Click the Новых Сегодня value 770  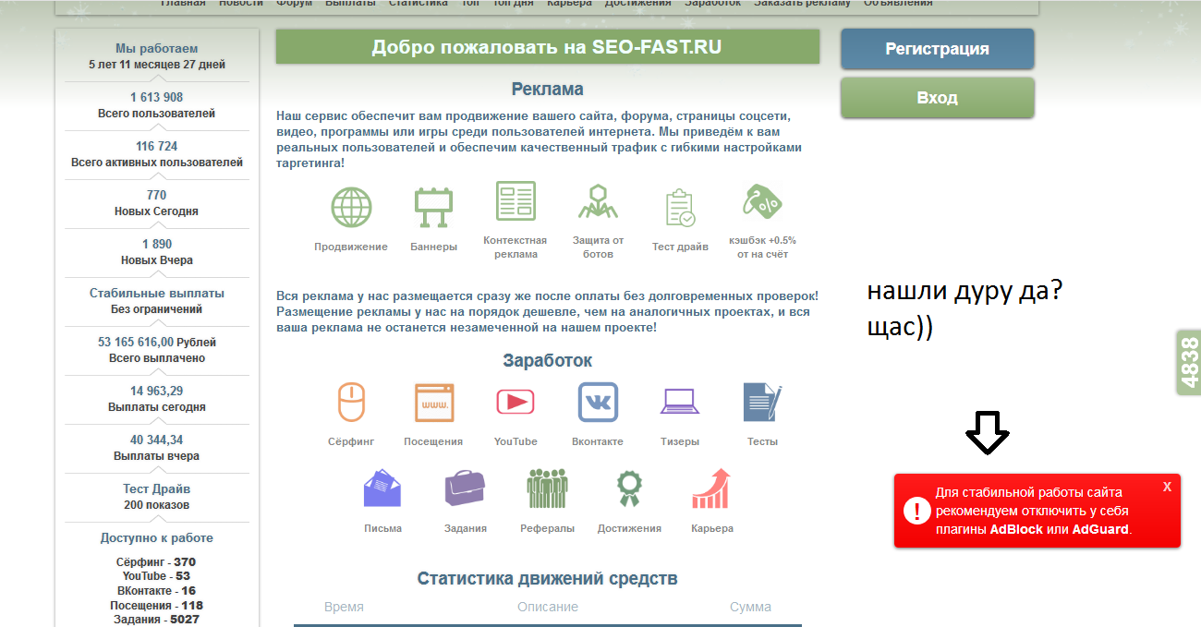pos(157,195)
